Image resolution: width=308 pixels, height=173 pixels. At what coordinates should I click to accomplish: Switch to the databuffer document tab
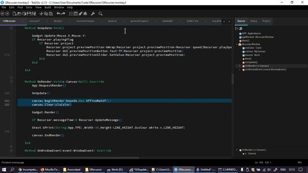tap(167, 21)
